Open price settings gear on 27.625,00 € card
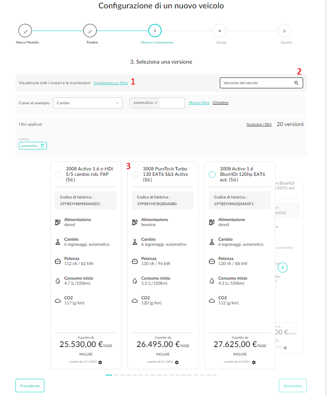The height and width of the screenshot is (396, 327). tap(254, 362)
